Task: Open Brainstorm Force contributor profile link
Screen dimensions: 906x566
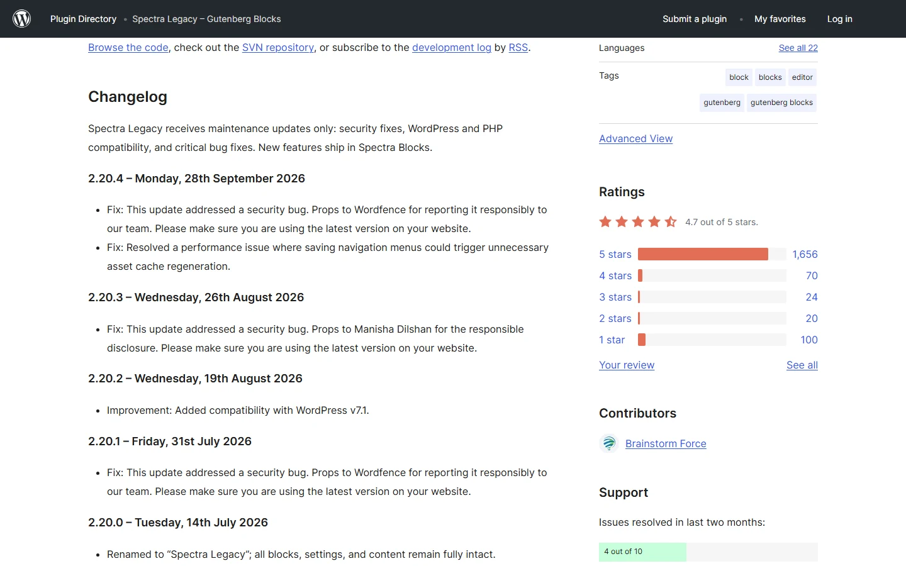Action: [x=666, y=443]
